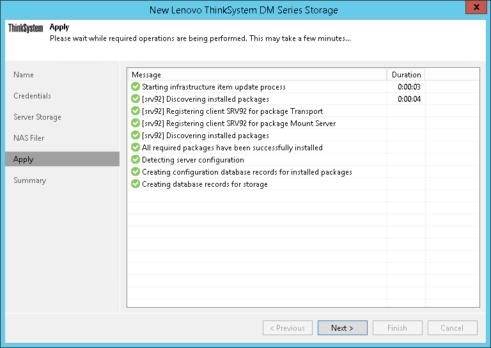Viewport: 491px width, 348px height.
Task: Select 'Creating configuration database records for installed packages'
Action: pos(247,172)
